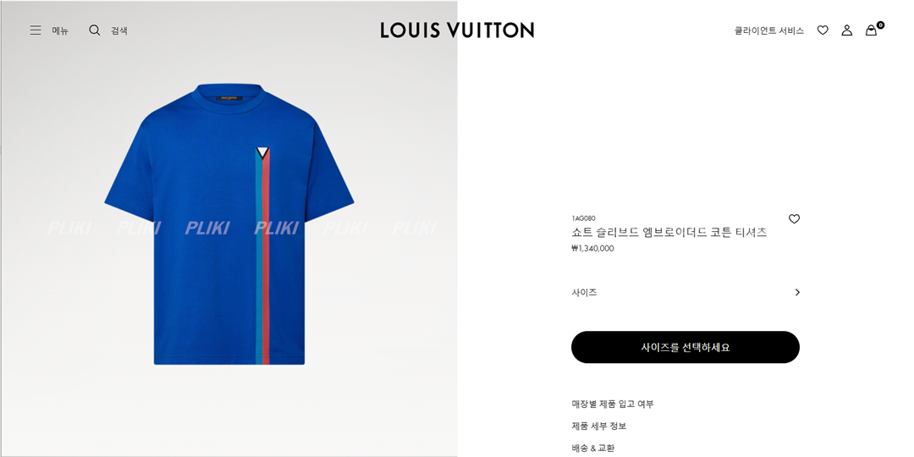Open 클라이언트 서비스 client services
This screenshot has width=914, height=457.
coord(768,31)
